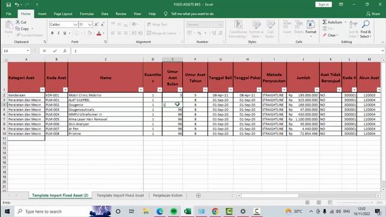The image size is (386, 217).
Task: Open Google Chrome from taskbar
Action: 215,212
